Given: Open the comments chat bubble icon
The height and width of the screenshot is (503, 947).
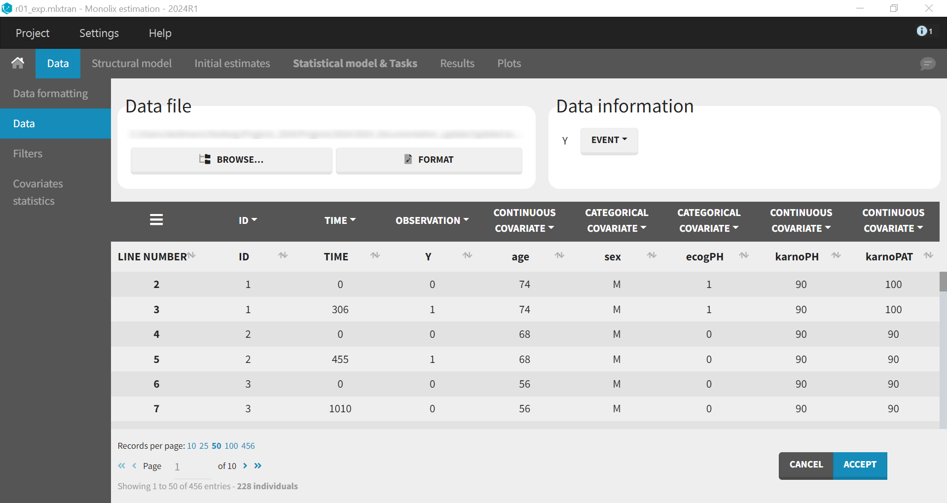Looking at the screenshot, I should point(927,64).
